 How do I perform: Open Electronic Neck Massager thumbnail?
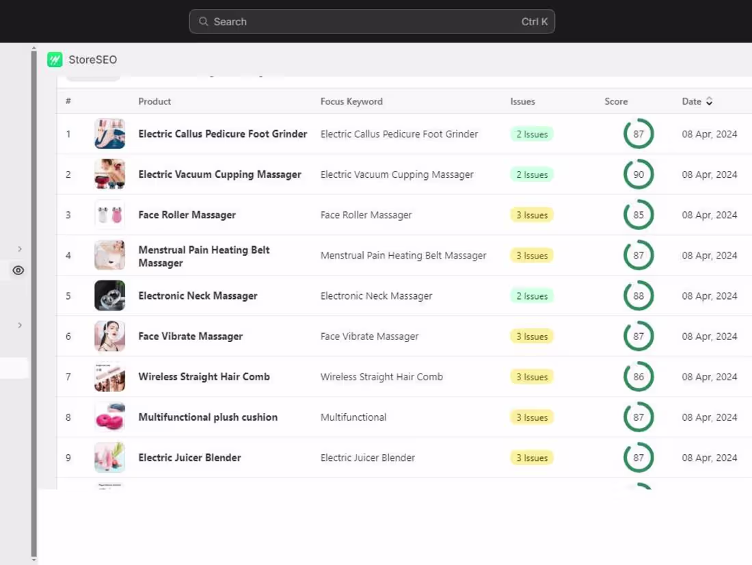coord(110,295)
